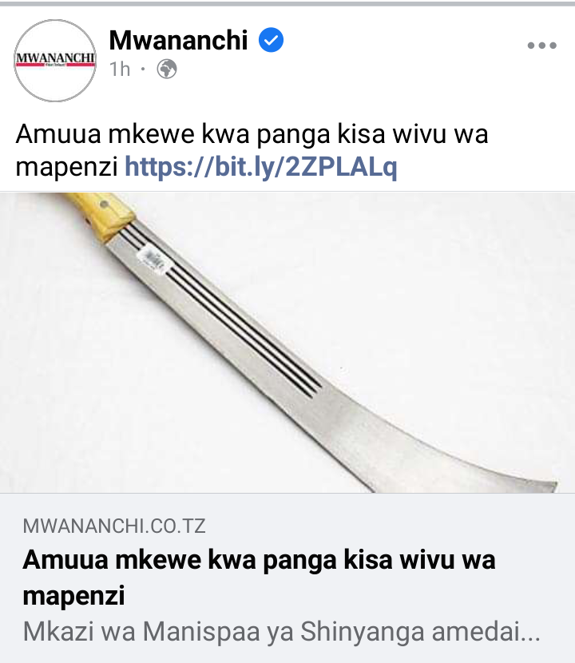Image resolution: width=575 pixels, height=663 pixels.
Task: Open the bold article headline in the link card
Action: (x=259, y=578)
